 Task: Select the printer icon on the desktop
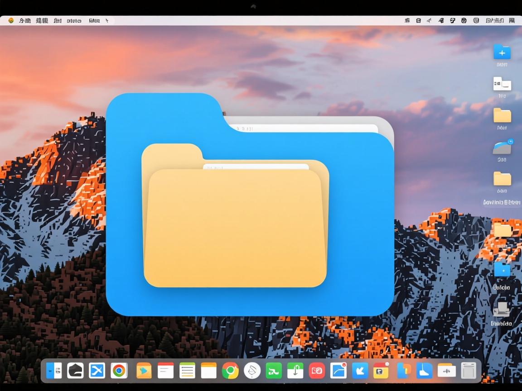click(501, 310)
